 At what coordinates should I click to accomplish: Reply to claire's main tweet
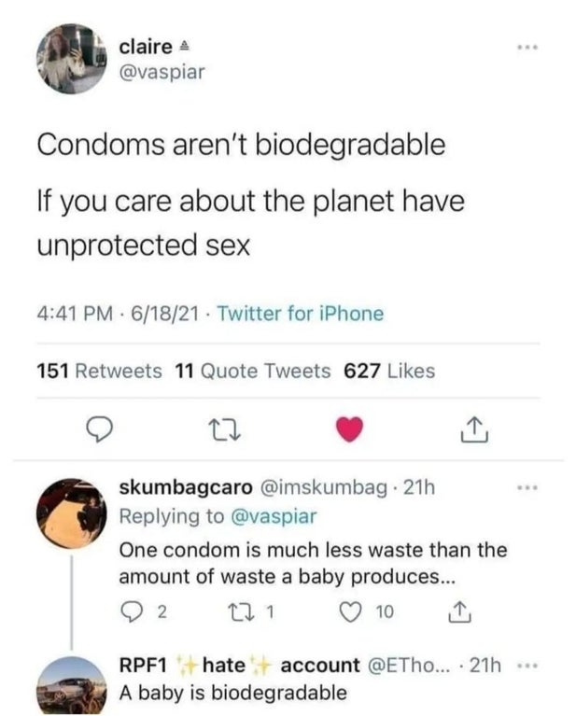(97, 431)
